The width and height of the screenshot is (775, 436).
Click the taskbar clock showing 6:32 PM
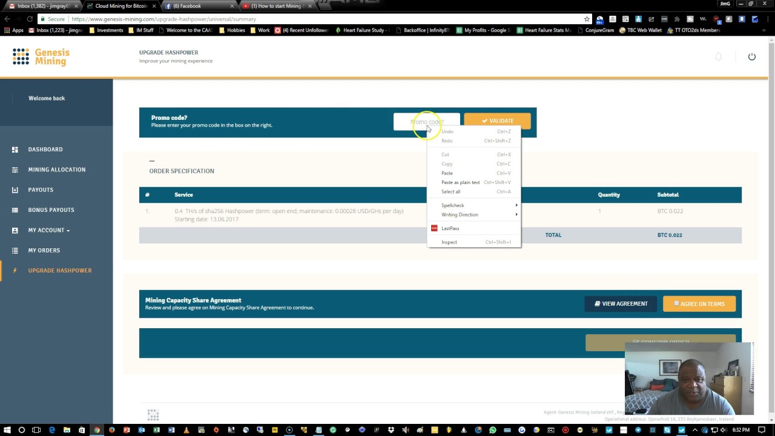click(740, 430)
